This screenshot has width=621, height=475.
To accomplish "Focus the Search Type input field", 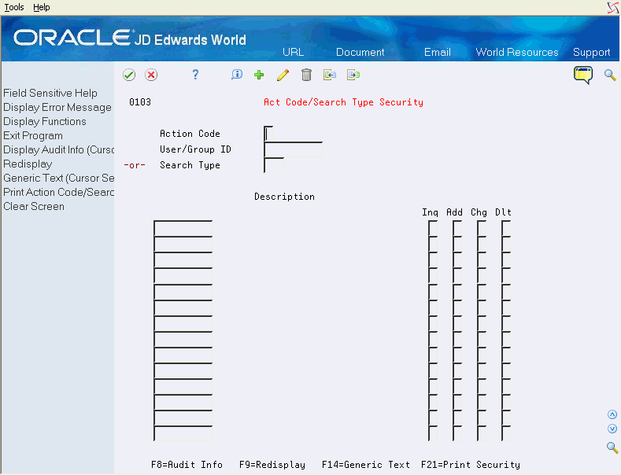I will click(x=274, y=165).
